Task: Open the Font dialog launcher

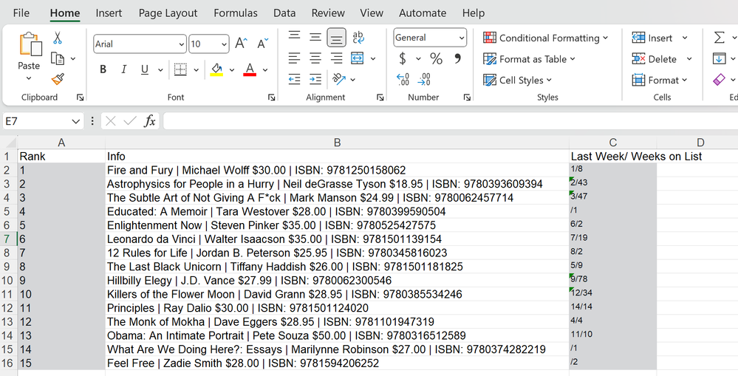Action: pos(272,98)
